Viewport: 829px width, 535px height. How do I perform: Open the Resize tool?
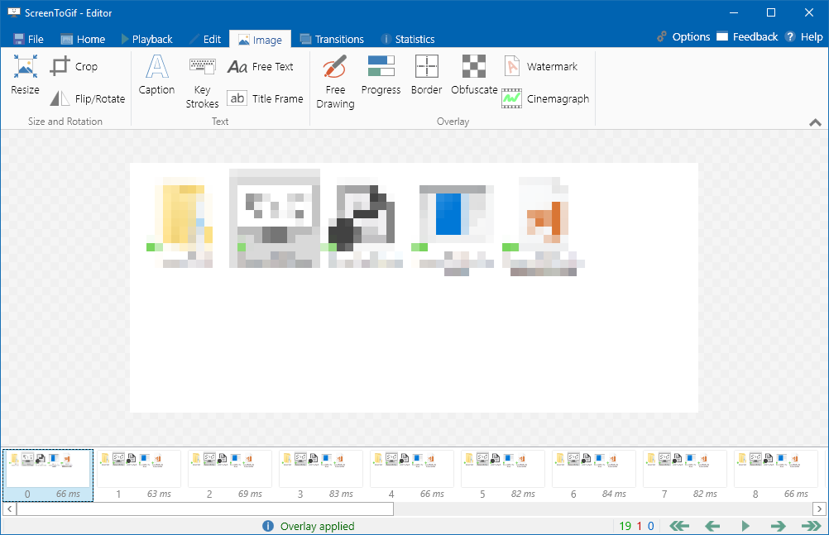click(x=25, y=75)
